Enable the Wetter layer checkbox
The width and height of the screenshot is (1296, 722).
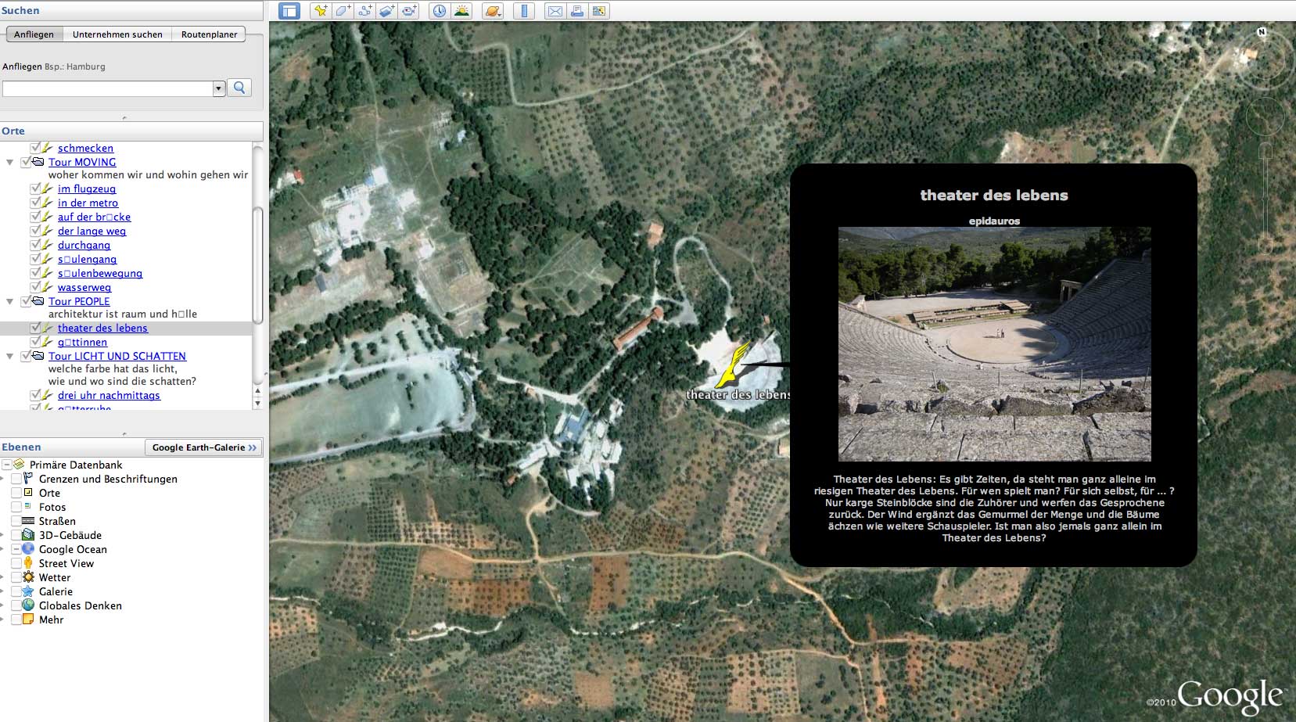(16, 577)
